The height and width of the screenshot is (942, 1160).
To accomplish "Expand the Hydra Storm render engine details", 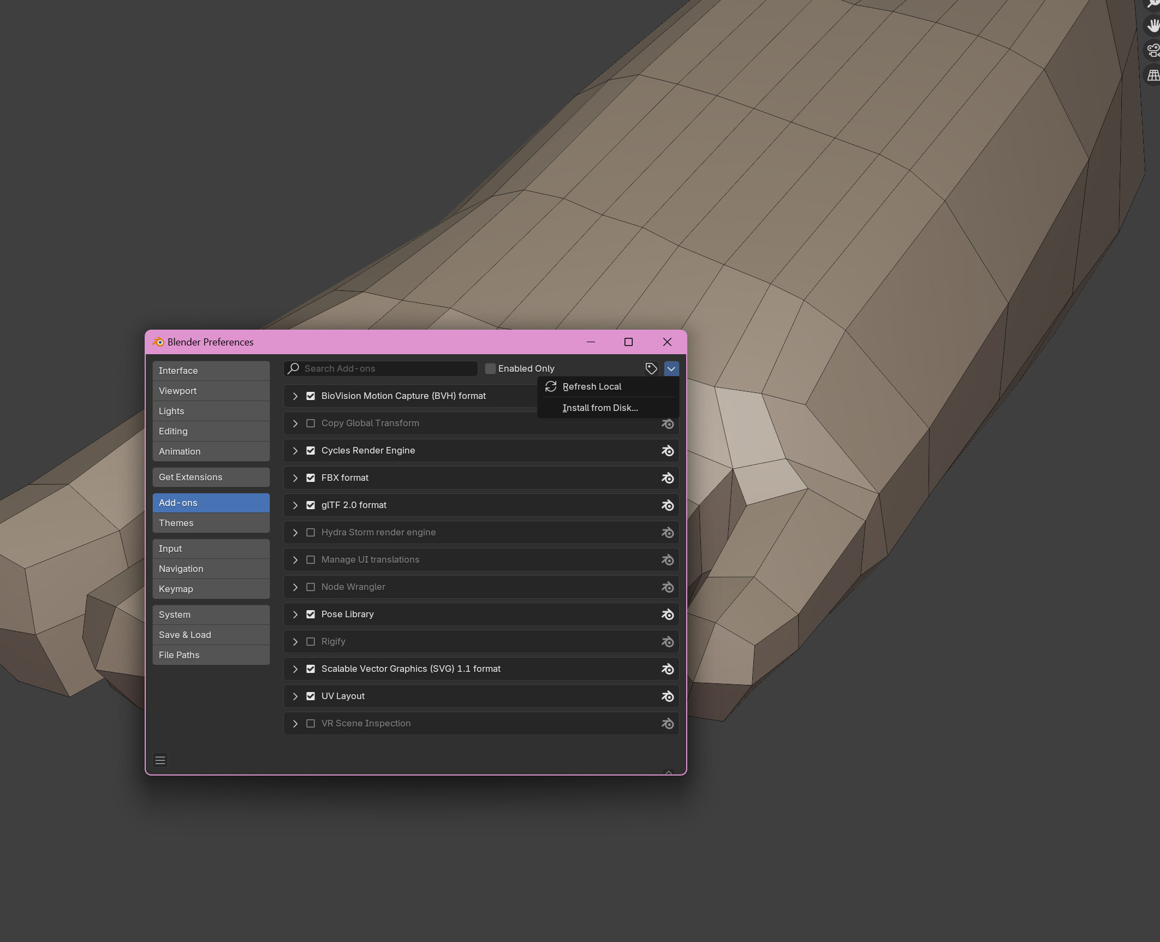I will coord(295,533).
